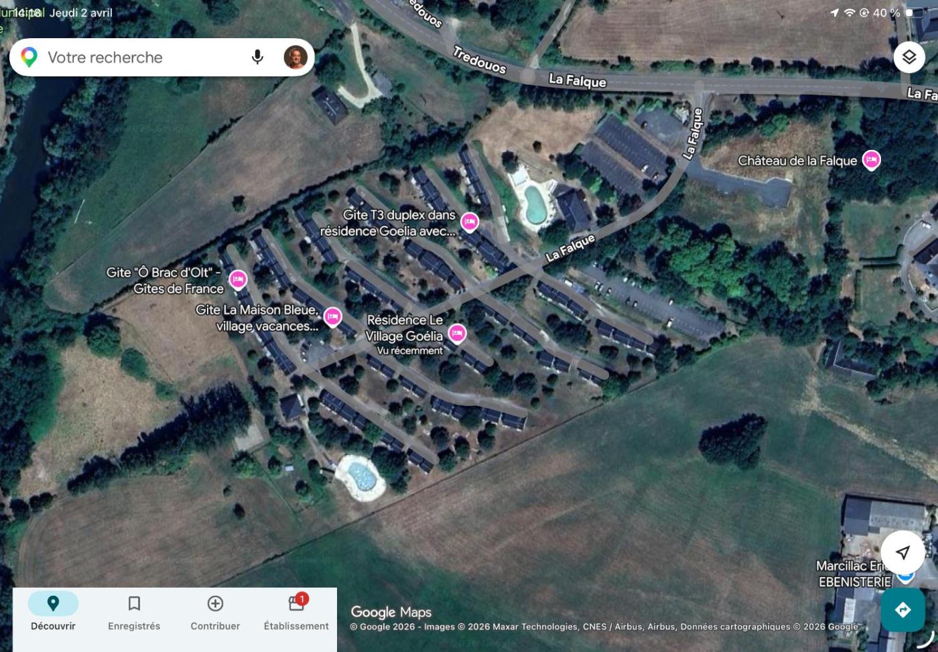Tap the Château de la Falque label
Screen dimensions: 938x652
pyautogui.click(x=797, y=161)
